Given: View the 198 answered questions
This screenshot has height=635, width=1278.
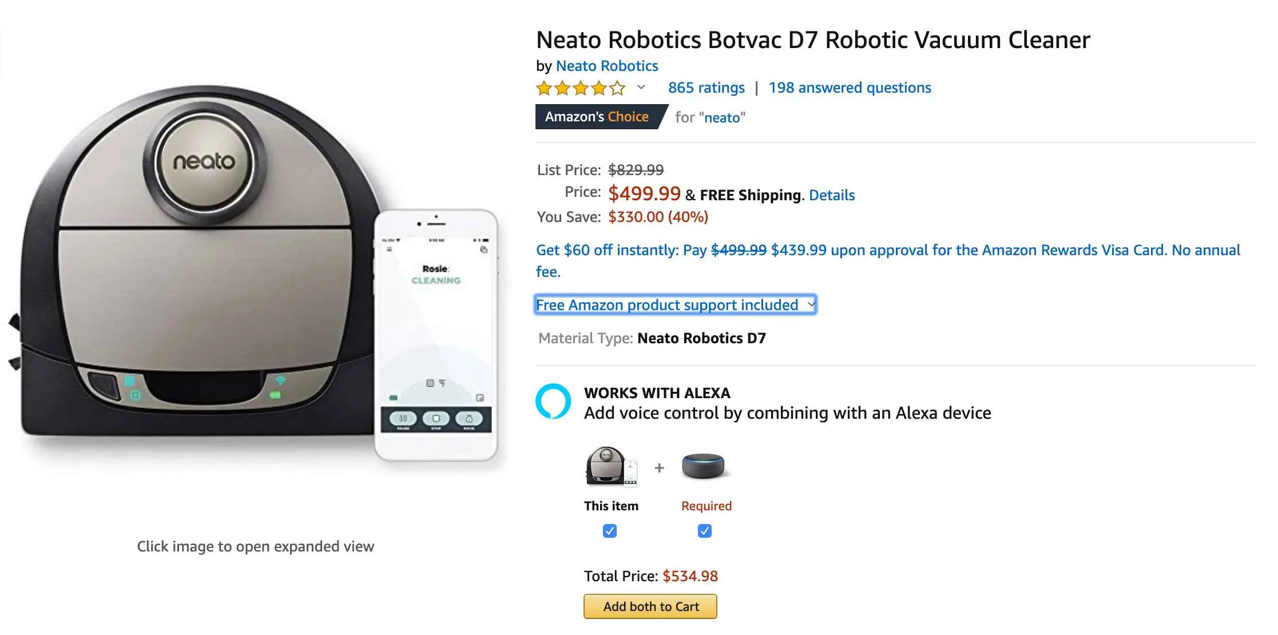Looking at the screenshot, I should point(850,88).
